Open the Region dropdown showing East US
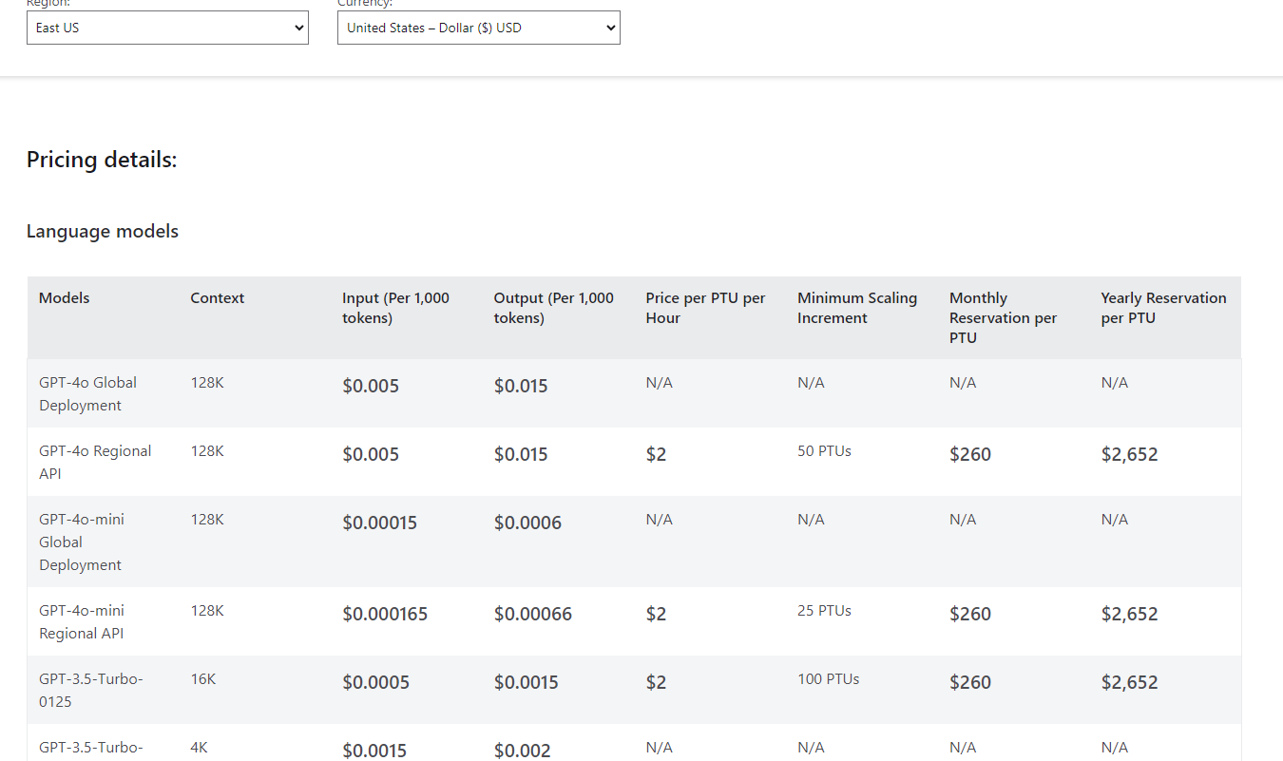 167,28
